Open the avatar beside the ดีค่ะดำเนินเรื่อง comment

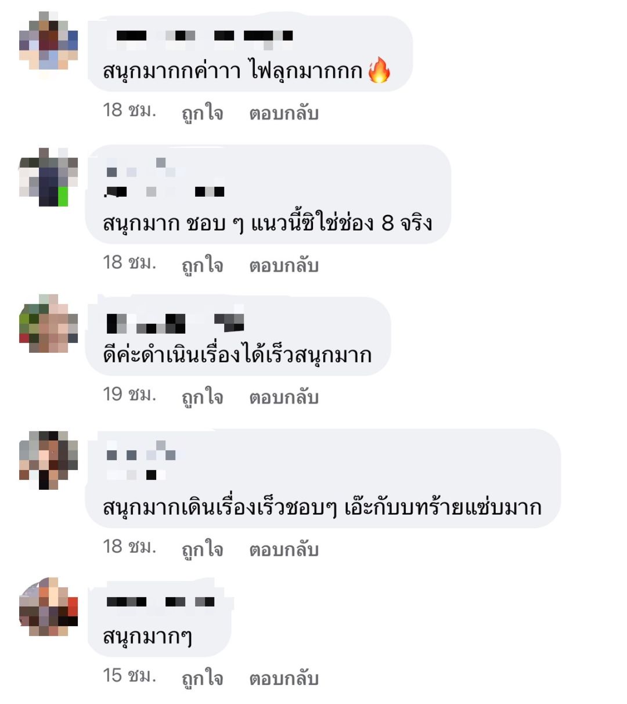(49, 324)
